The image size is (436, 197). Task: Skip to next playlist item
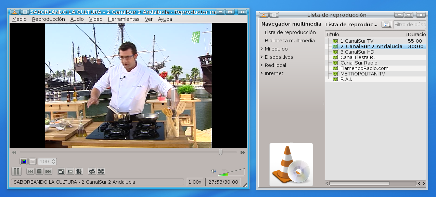point(48,171)
